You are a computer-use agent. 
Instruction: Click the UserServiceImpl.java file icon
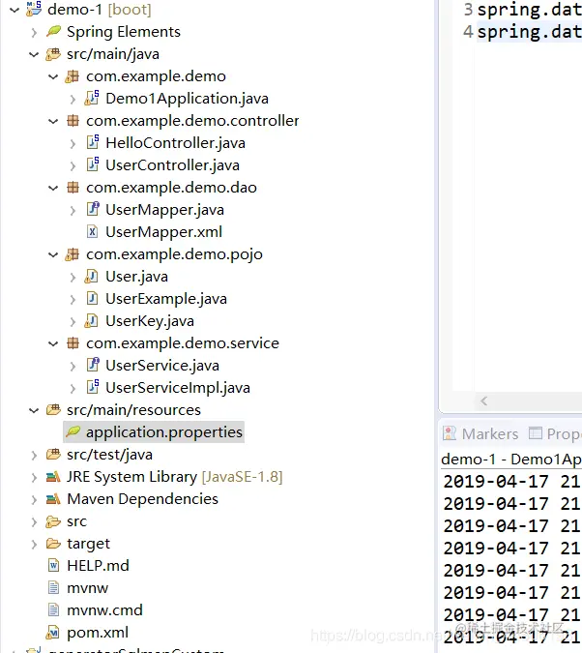coord(93,387)
